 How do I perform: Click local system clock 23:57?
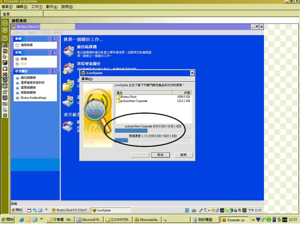point(293,220)
